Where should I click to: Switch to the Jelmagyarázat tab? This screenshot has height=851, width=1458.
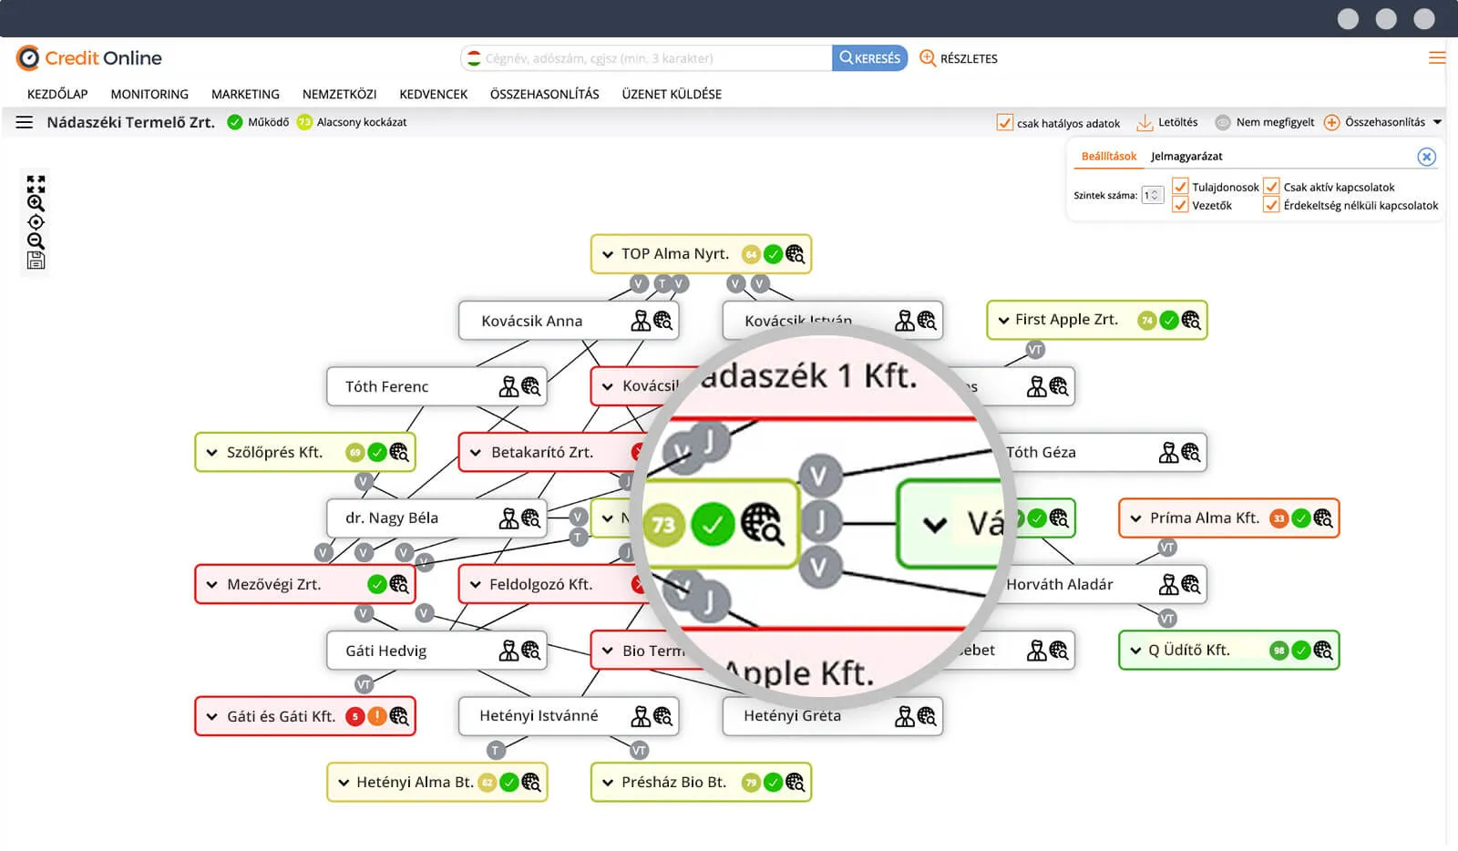point(1186,156)
